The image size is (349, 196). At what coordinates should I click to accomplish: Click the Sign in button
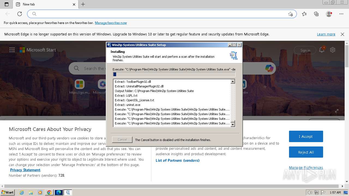pos(305,50)
